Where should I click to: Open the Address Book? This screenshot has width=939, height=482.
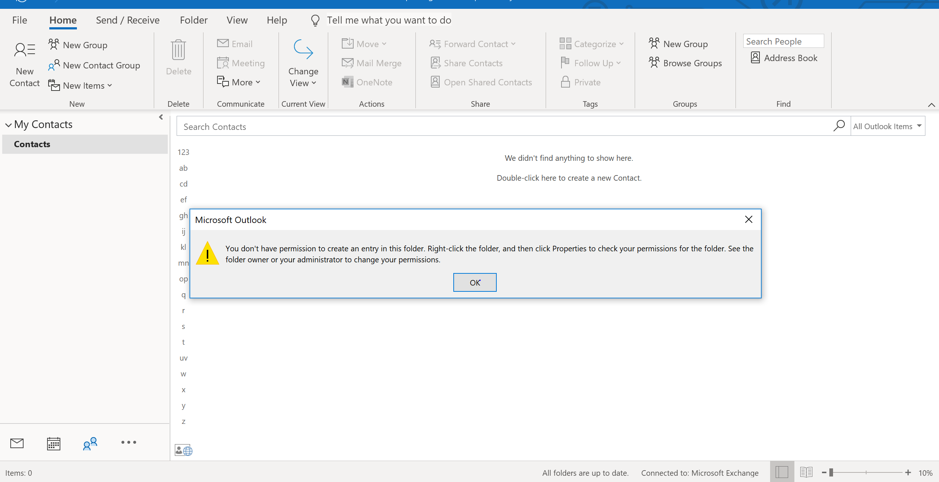point(784,58)
